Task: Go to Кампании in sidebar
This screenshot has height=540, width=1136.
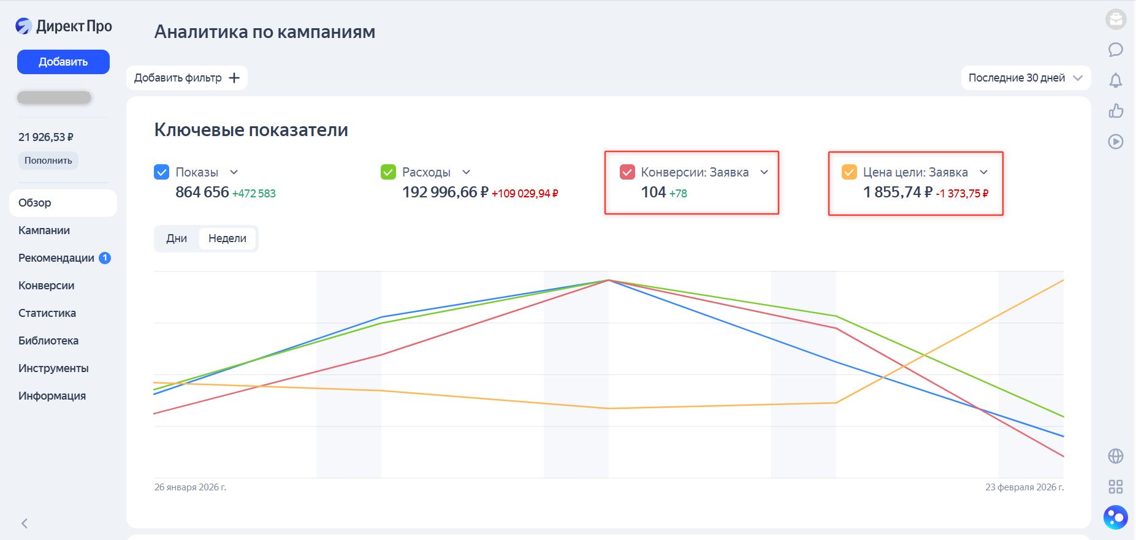Action: 44,230
